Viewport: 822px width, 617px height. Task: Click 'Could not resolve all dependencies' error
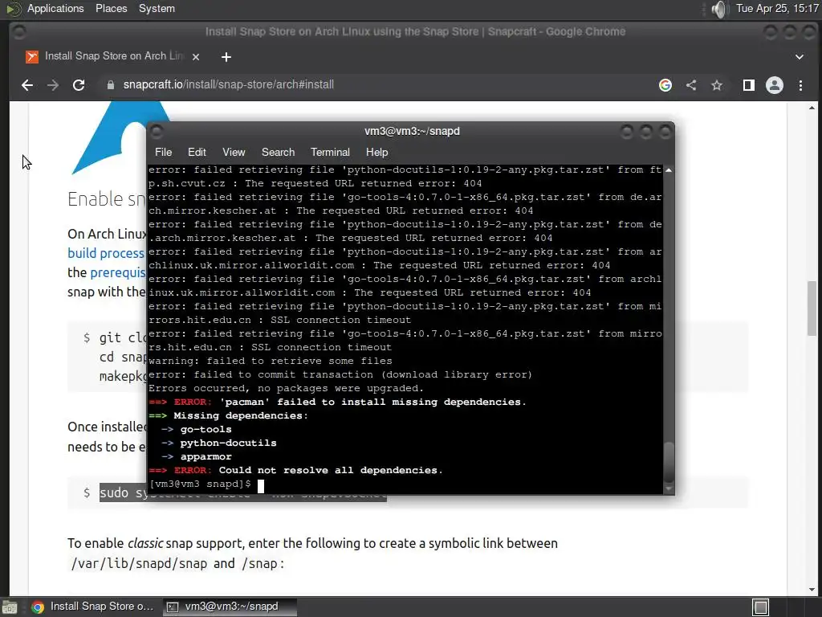coord(330,470)
